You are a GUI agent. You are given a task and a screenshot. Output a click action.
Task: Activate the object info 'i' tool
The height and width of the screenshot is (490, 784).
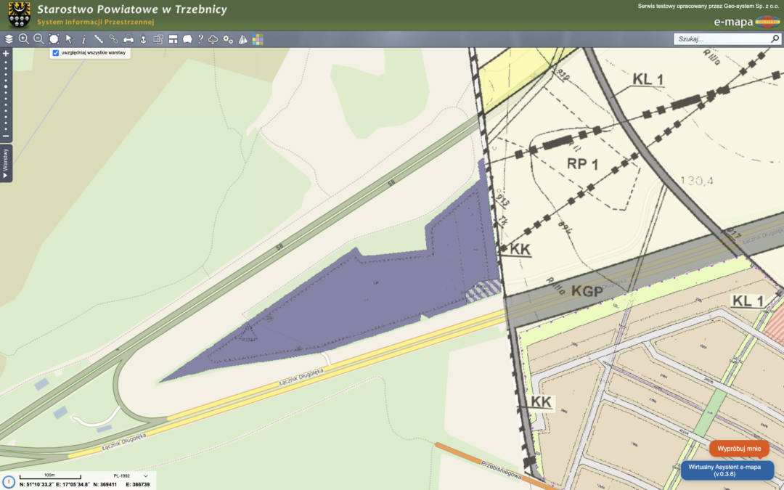tap(83, 39)
